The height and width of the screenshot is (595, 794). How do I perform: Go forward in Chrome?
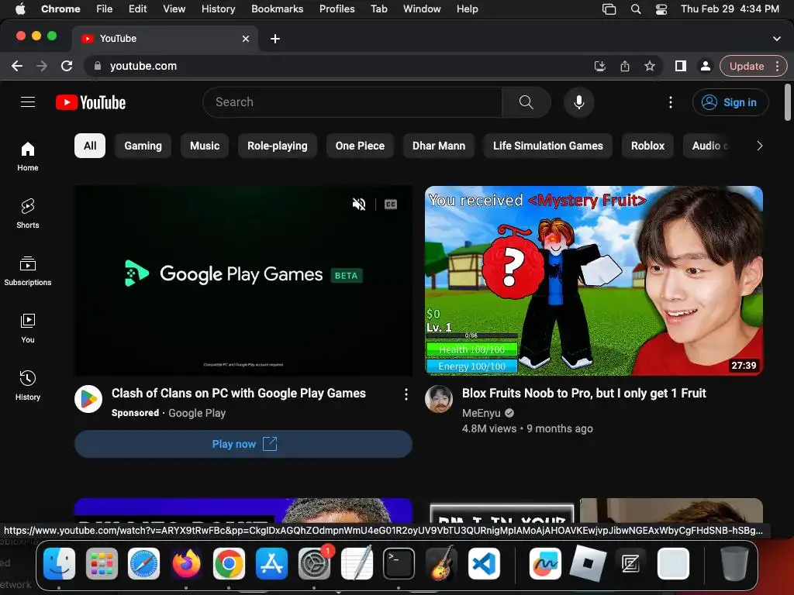[42, 67]
